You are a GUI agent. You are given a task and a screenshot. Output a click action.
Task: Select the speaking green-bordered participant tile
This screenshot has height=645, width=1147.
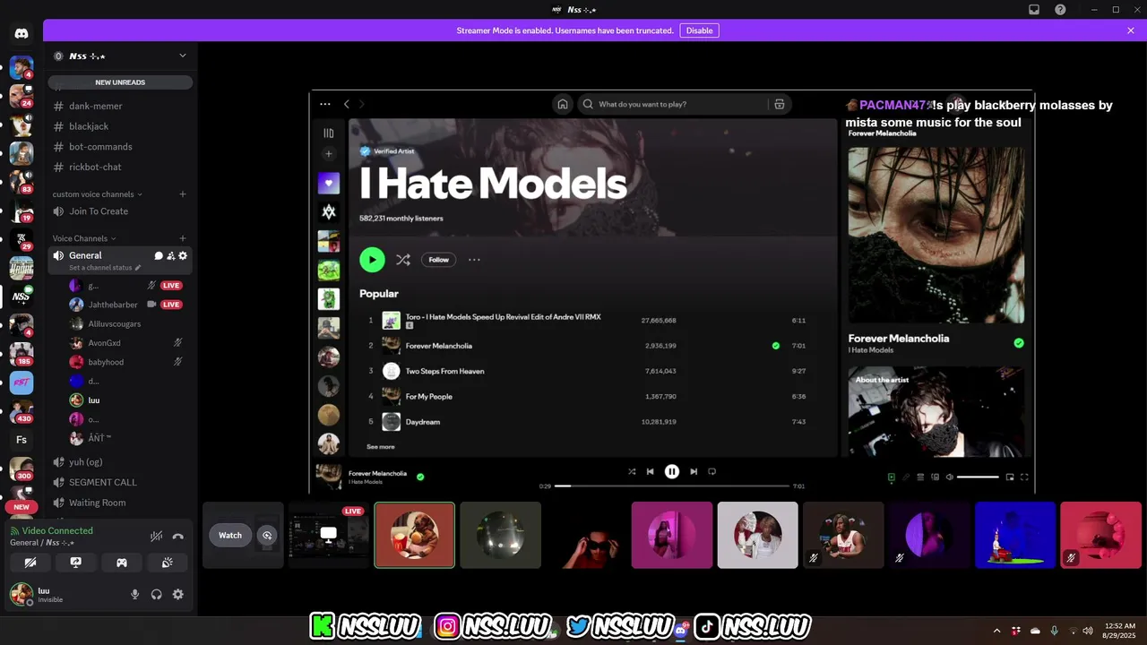(x=414, y=535)
